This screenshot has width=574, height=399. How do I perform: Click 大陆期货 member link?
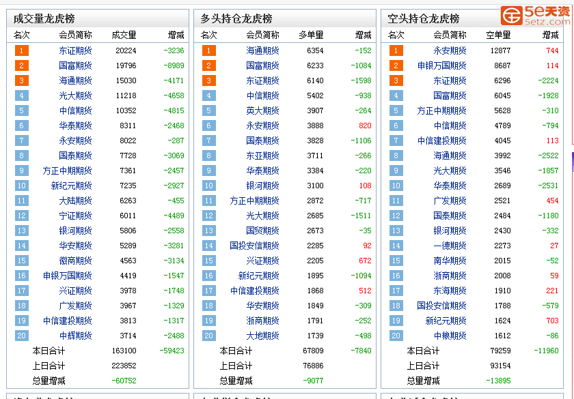pos(75,201)
